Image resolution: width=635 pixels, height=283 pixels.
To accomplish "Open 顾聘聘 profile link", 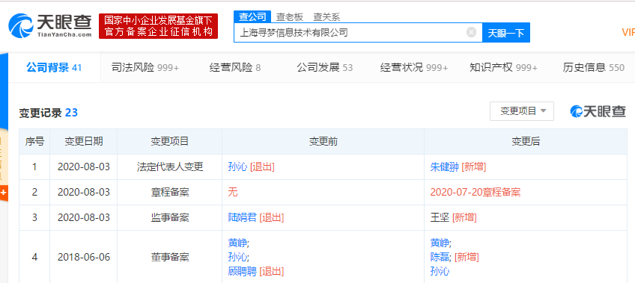I will point(242,271).
